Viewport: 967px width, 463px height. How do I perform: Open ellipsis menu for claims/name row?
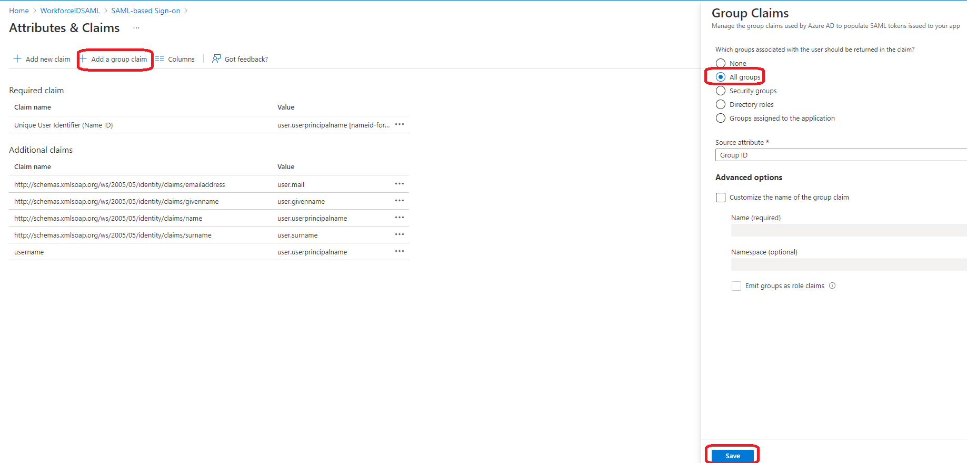(x=400, y=218)
